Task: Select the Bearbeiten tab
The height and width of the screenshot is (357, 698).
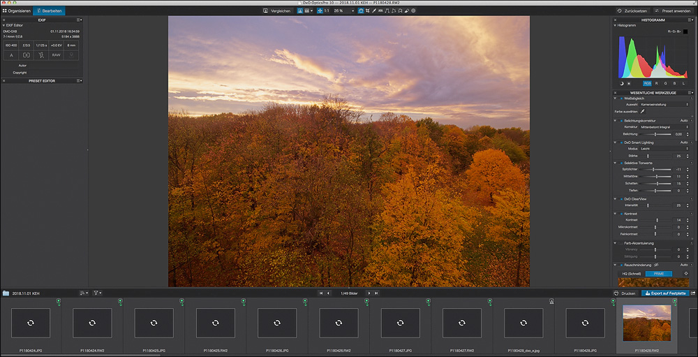Action: click(50, 11)
